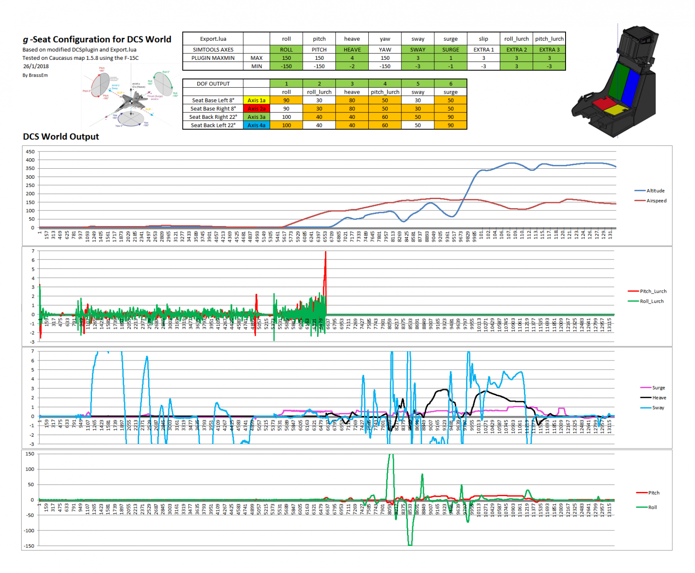Click the Seat Back Left 22° row label
Viewport: 695px width, 573px height.
coord(213,125)
